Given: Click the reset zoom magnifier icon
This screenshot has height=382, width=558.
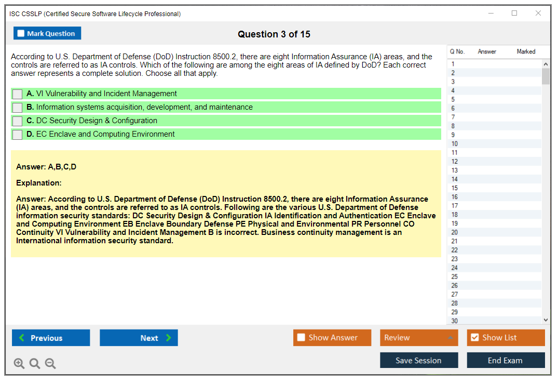Looking at the screenshot, I should click(35, 364).
